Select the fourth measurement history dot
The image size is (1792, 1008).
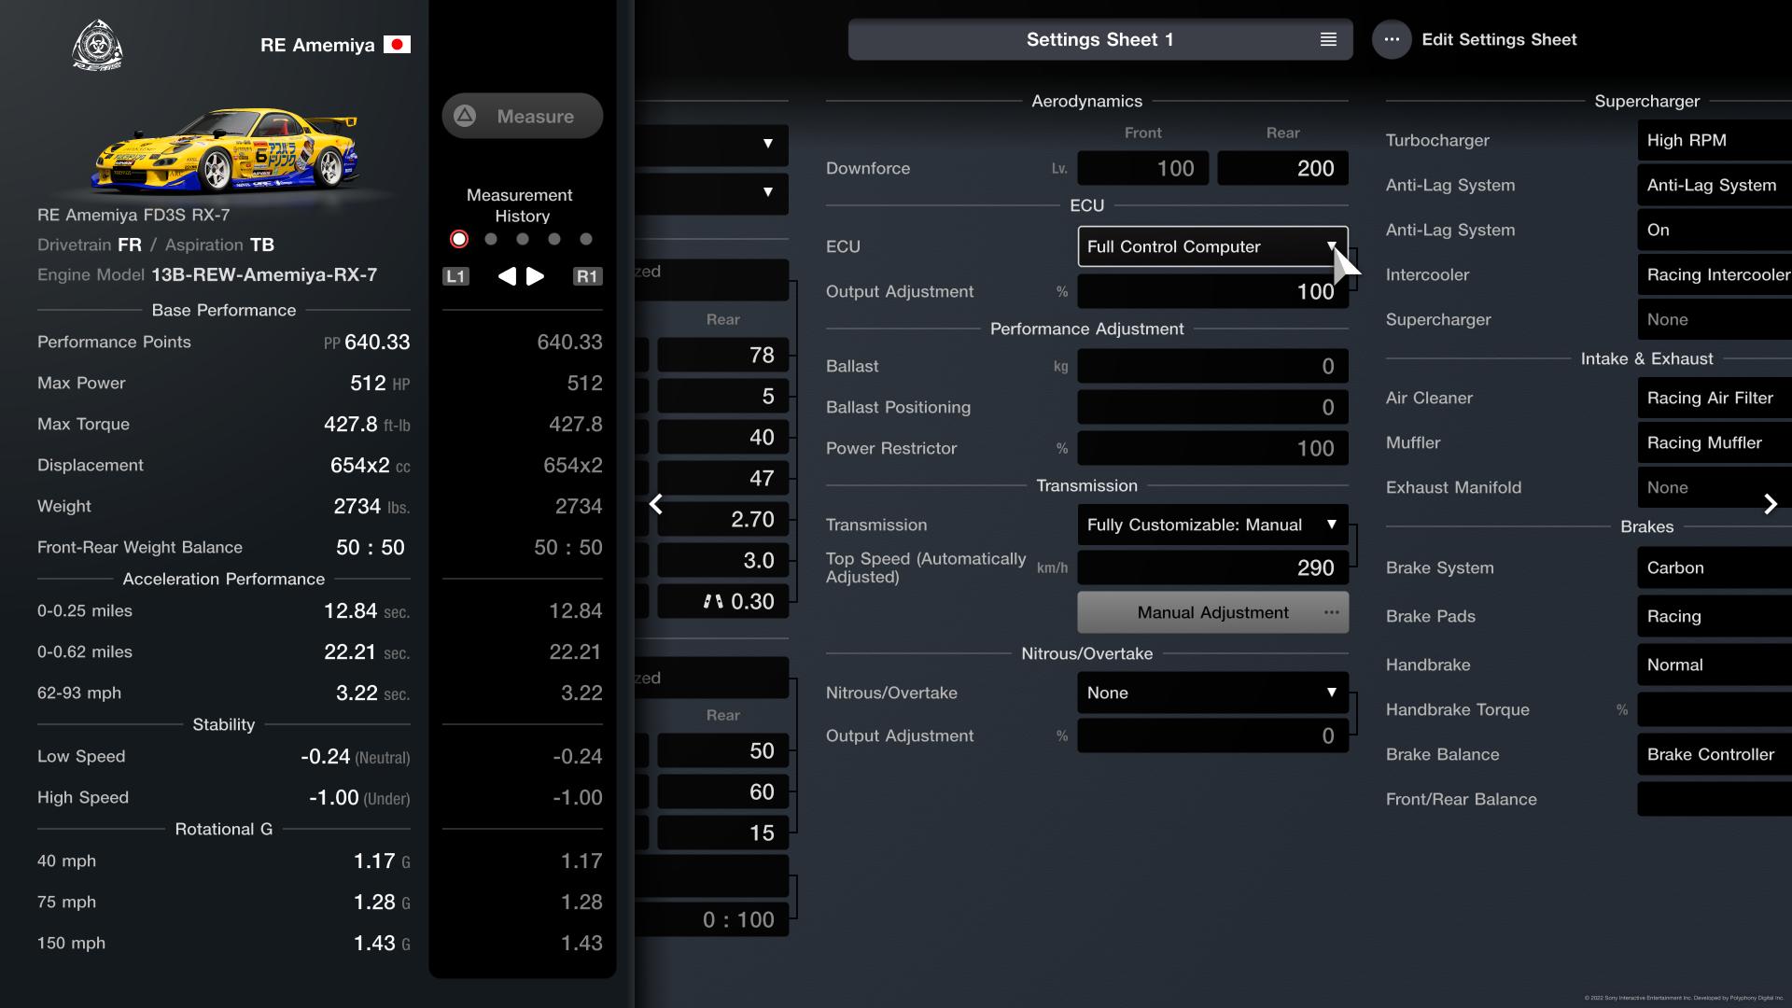(x=554, y=239)
